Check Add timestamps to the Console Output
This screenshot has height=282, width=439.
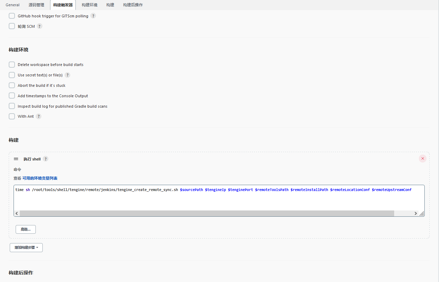coord(12,96)
